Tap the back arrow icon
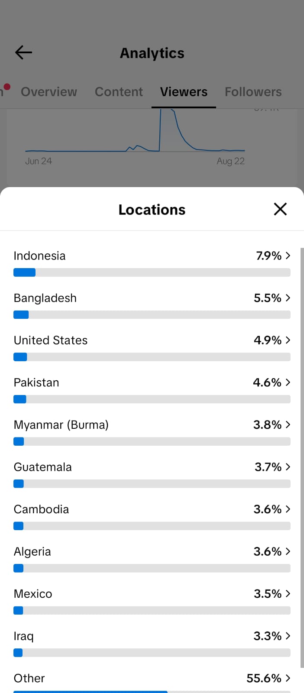 [x=23, y=52]
